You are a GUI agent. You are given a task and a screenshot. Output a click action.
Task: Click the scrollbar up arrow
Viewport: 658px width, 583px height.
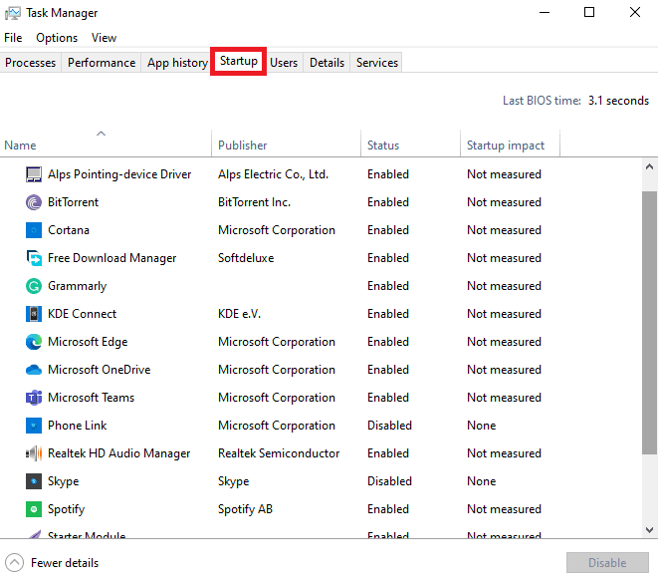pos(649,166)
